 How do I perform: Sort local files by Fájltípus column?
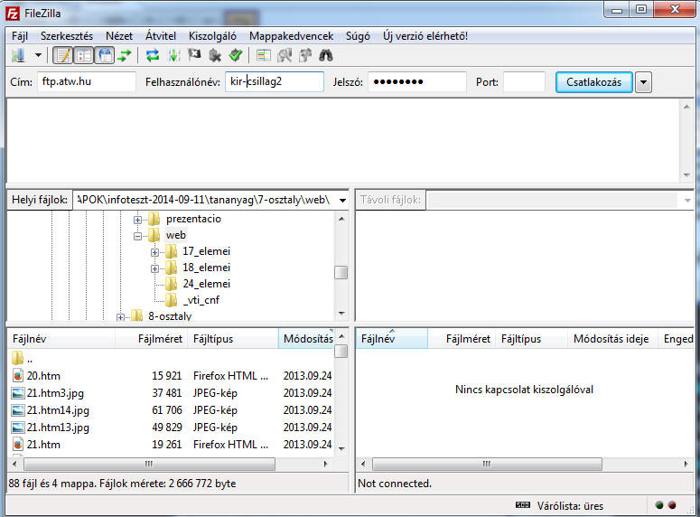[x=233, y=339]
